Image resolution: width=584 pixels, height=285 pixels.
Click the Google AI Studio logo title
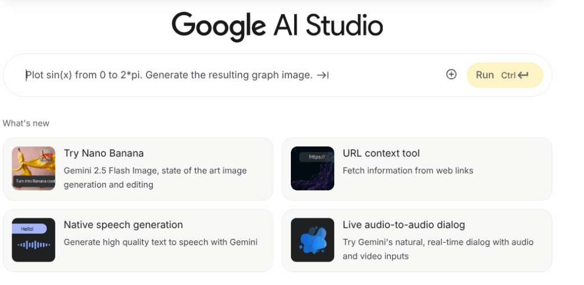(277, 26)
